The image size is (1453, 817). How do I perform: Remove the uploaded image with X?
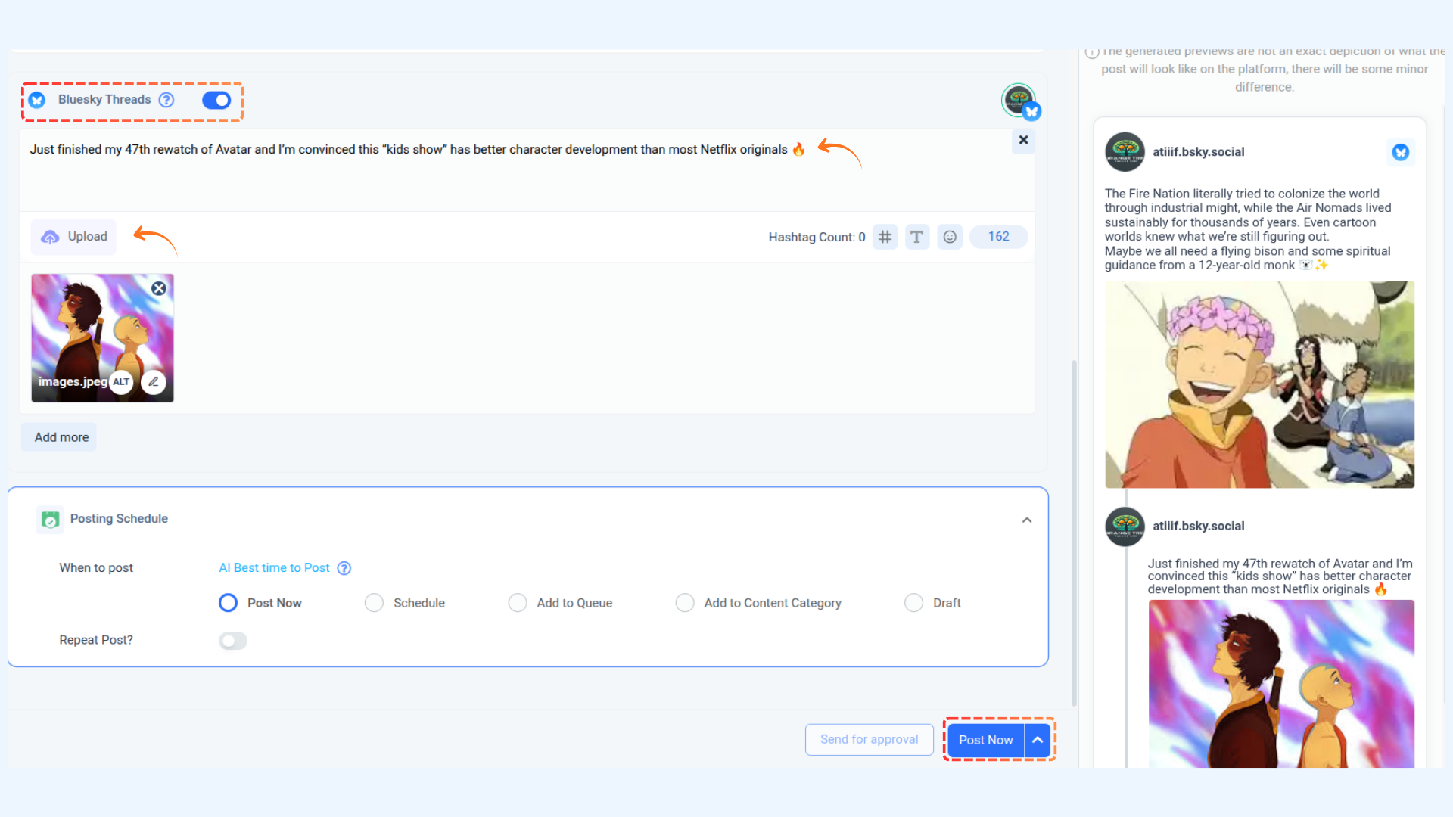pyautogui.click(x=159, y=288)
